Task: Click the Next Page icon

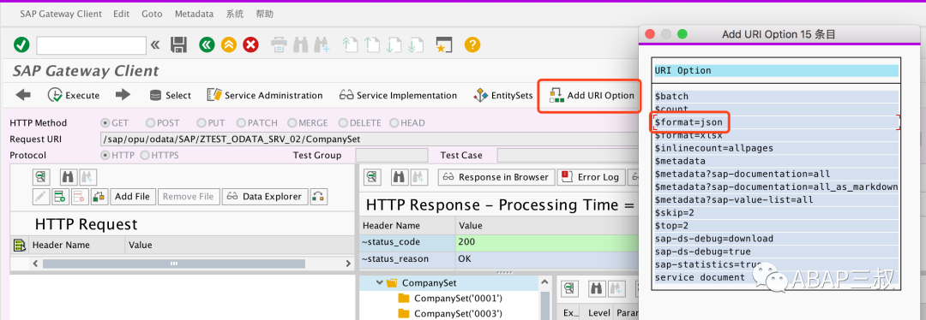Action: [394, 44]
